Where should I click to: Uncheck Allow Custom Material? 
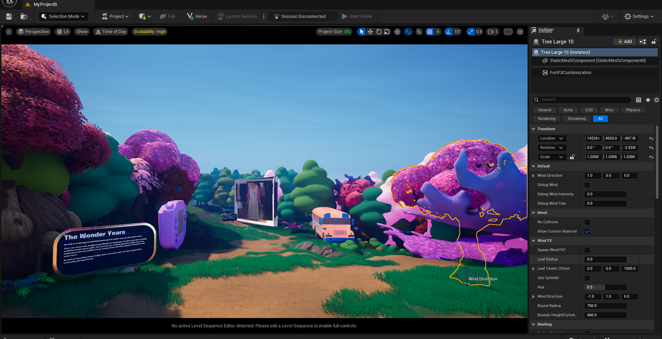coord(587,232)
